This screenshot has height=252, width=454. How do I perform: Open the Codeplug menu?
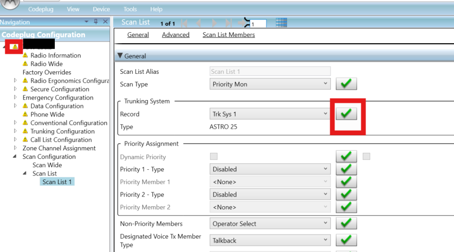tap(41, 9)
